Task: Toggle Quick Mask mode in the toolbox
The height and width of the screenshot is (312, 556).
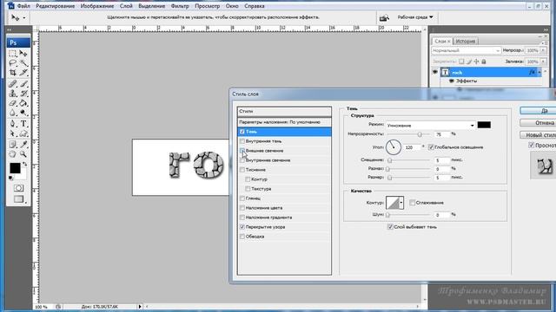Action: [x=18, y=188]
